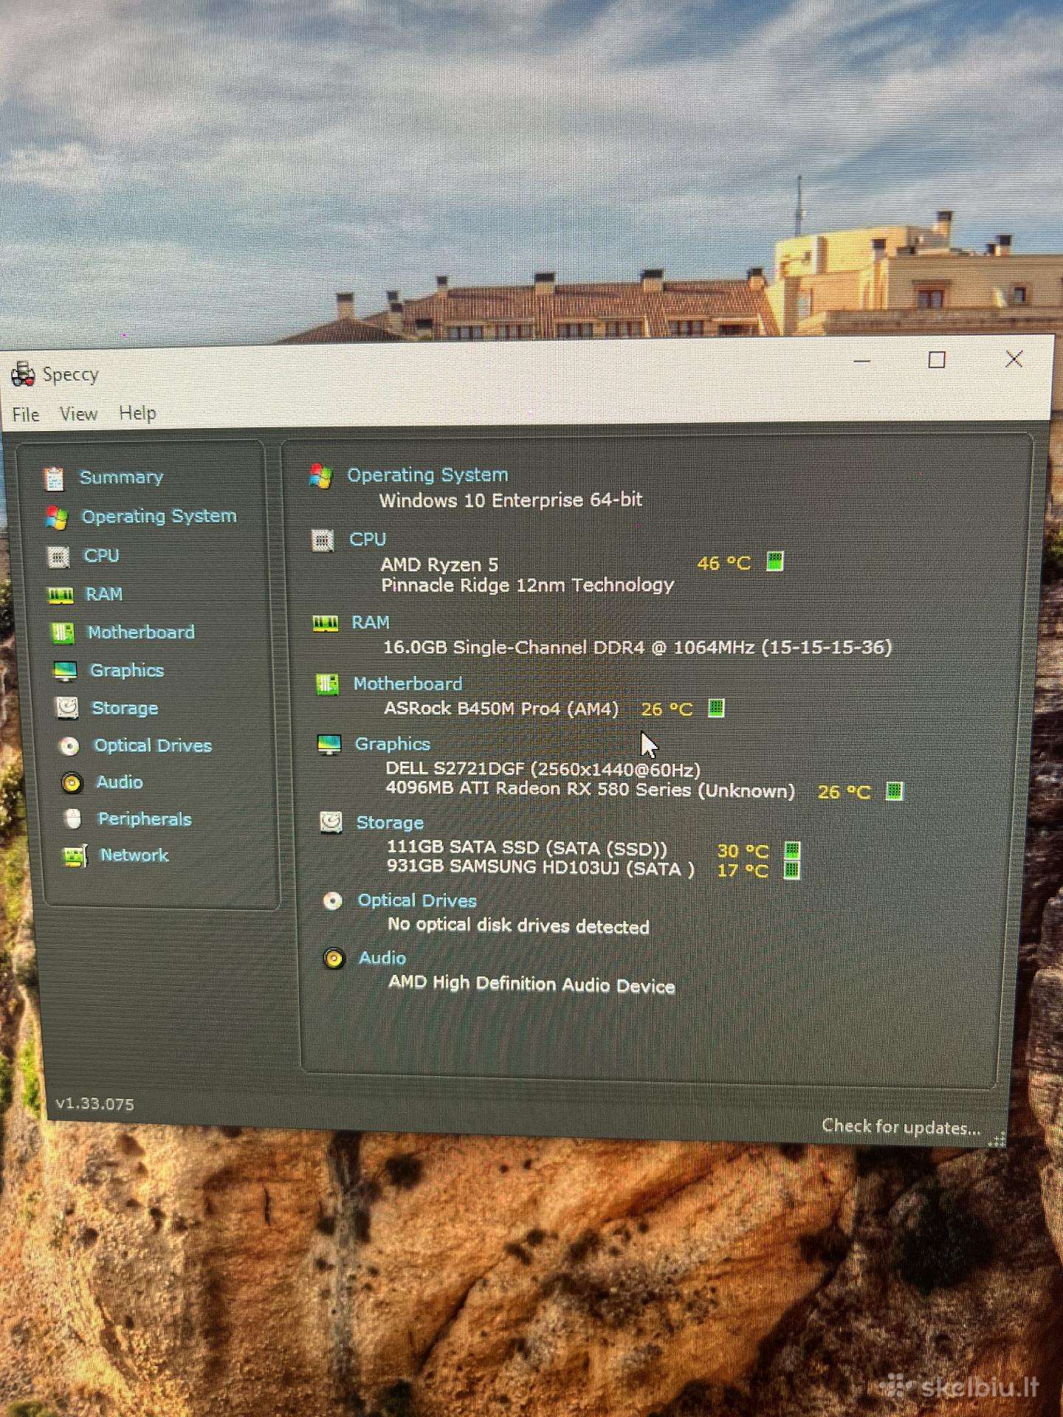The height and width of the screenshot is (1417, 1063).
Task: Click the Optical Drives disc icon in sidebar
Action: point(69,746)
